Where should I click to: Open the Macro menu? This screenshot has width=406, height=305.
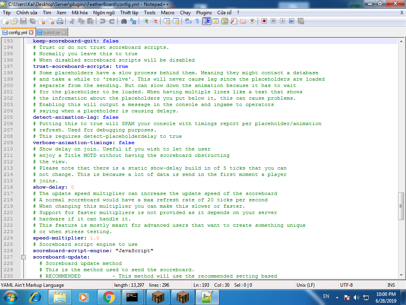click(x=168, y=13)
